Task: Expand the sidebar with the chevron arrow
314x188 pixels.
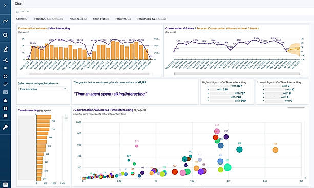Action: [x=5, y=6]
